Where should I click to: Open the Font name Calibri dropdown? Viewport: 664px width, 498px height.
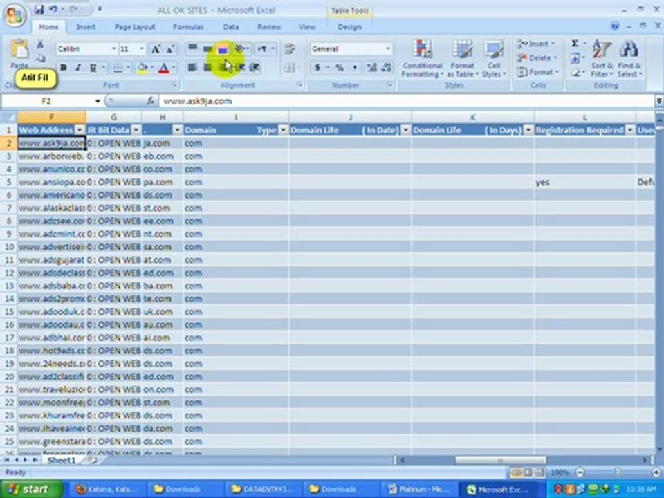coord(113,49)
